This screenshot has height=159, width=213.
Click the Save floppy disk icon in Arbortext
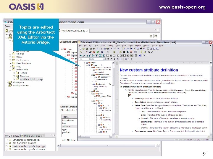pos(87,49)
